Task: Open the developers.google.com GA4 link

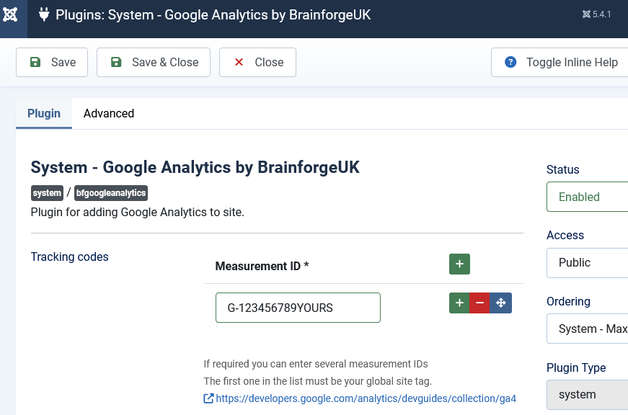Action: click(x=366, y=398)
